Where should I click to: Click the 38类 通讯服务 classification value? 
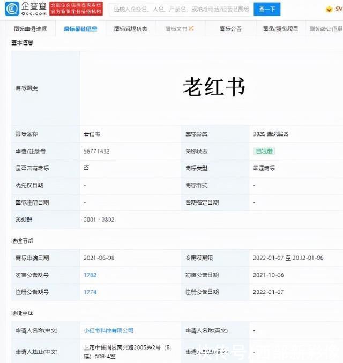coord(271,134)
